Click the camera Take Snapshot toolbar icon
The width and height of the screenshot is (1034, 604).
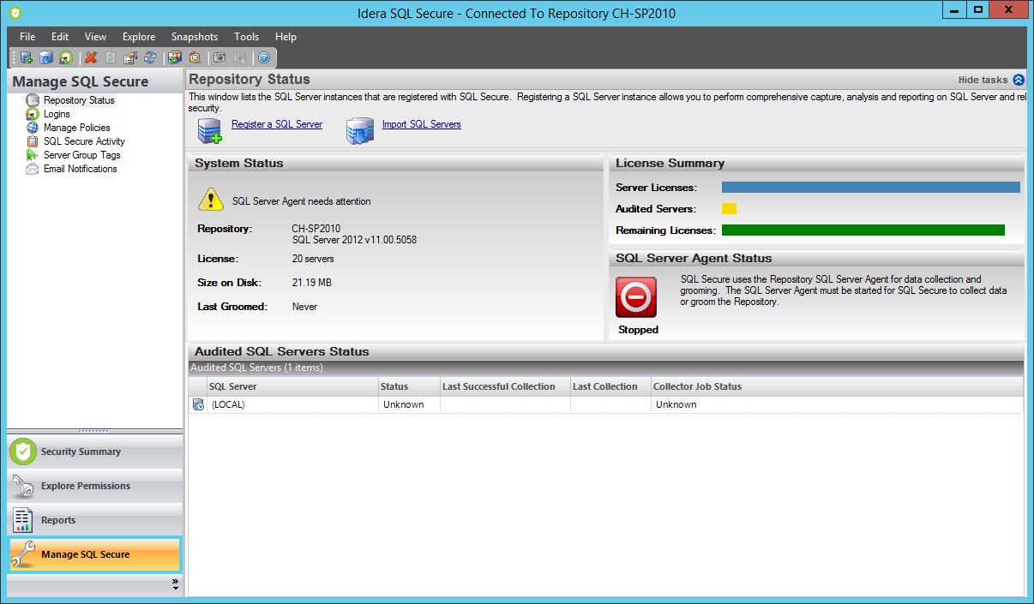point(219,57)
